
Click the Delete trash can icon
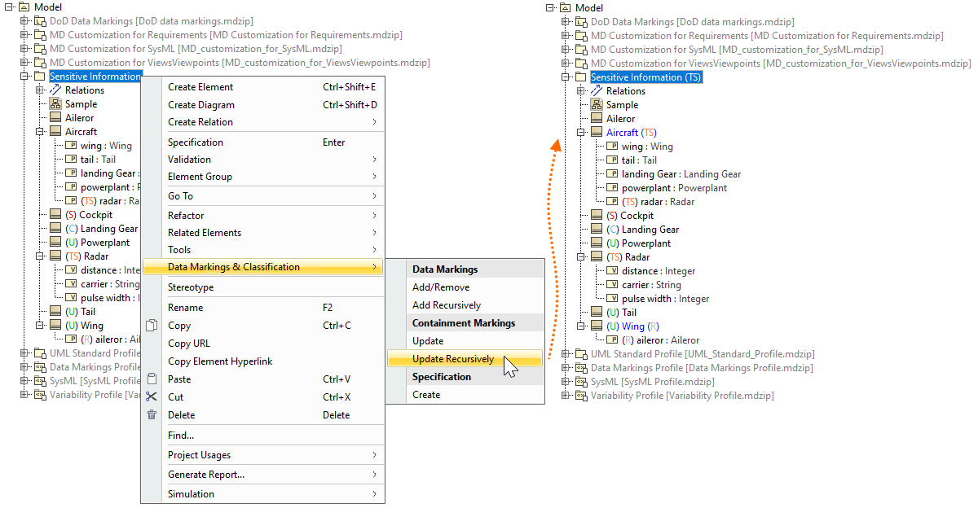[x=152, y=415]
